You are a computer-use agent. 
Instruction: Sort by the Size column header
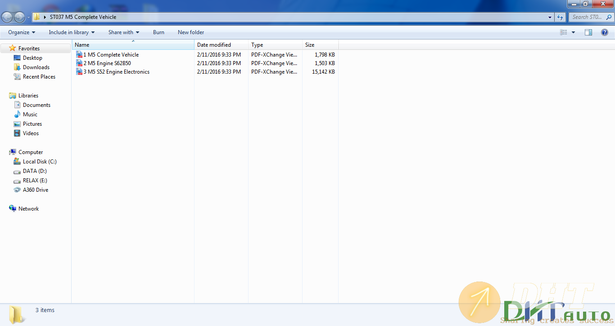[320, 45]
